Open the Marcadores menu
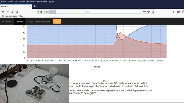The width and height of the screenshot is (184, 103). click(x=31, y=1)
